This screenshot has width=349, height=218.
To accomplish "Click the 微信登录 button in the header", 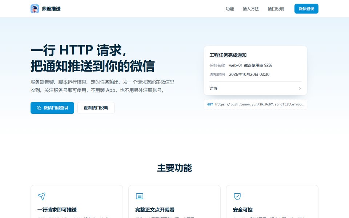I will pyautogui.click(x=306, y=9).
